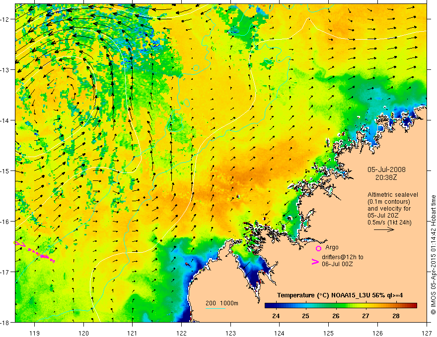Click the '06-Jul 00Z' legend text
The height and width of the screenshot is (337, 437).
click(x=337, y=264)
